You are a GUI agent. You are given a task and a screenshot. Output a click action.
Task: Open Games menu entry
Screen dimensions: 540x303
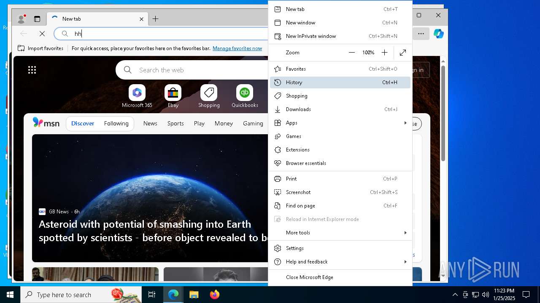(x=340, y=136)
